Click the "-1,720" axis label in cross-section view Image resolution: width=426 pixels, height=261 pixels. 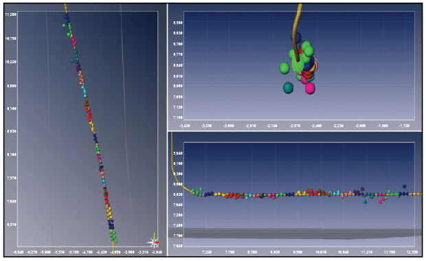(404, 126)
